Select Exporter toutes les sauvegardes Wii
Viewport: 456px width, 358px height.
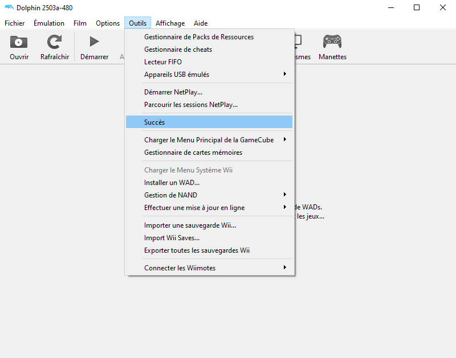tap(197, 250)
